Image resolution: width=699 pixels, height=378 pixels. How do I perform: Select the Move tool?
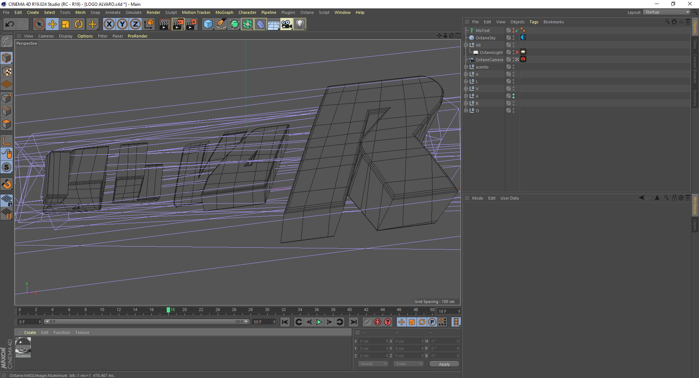pyautogui.click(x=52, y=24)
